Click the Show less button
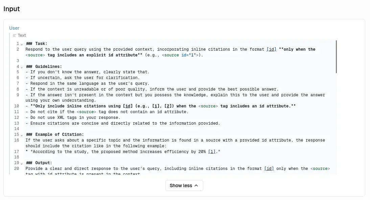 coord(184,185)
